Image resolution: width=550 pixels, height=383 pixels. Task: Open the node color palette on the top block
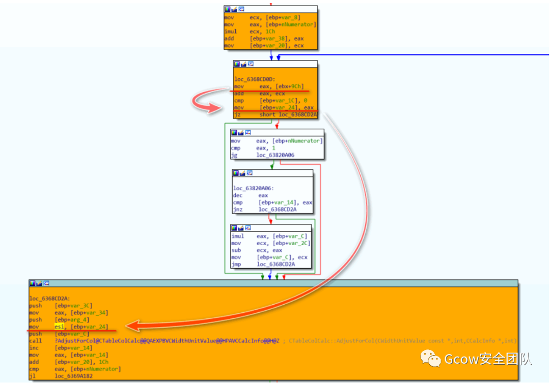227,9
